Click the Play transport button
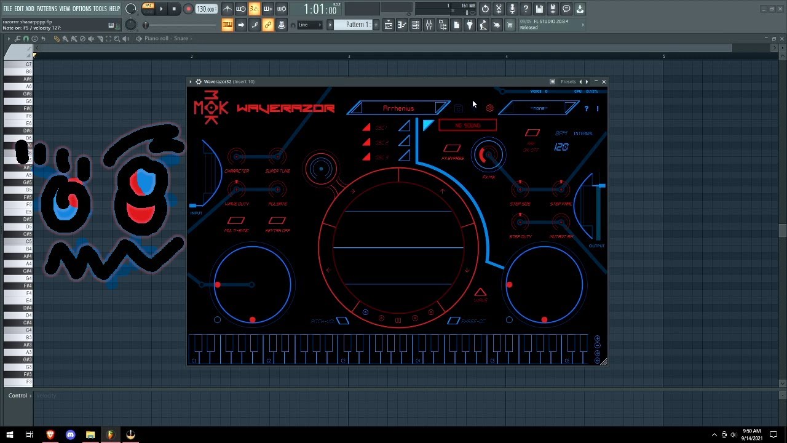 click(161, 9)
